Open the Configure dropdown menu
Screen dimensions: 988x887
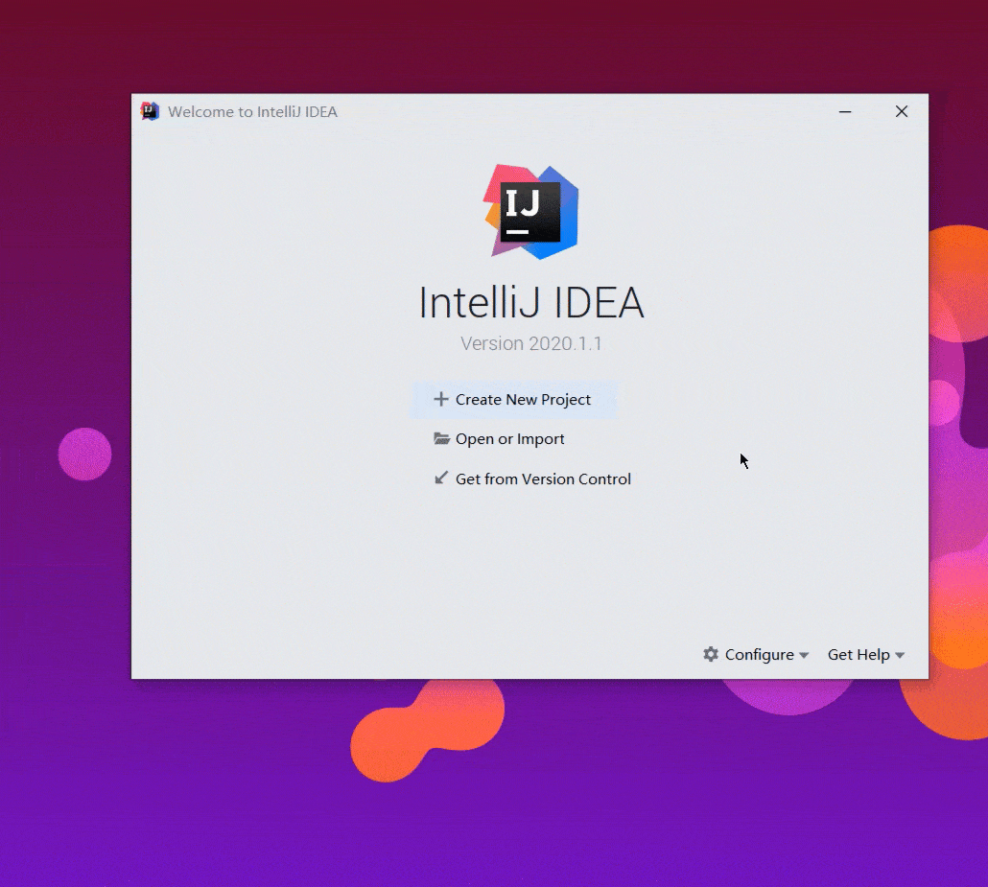[756, 655]
